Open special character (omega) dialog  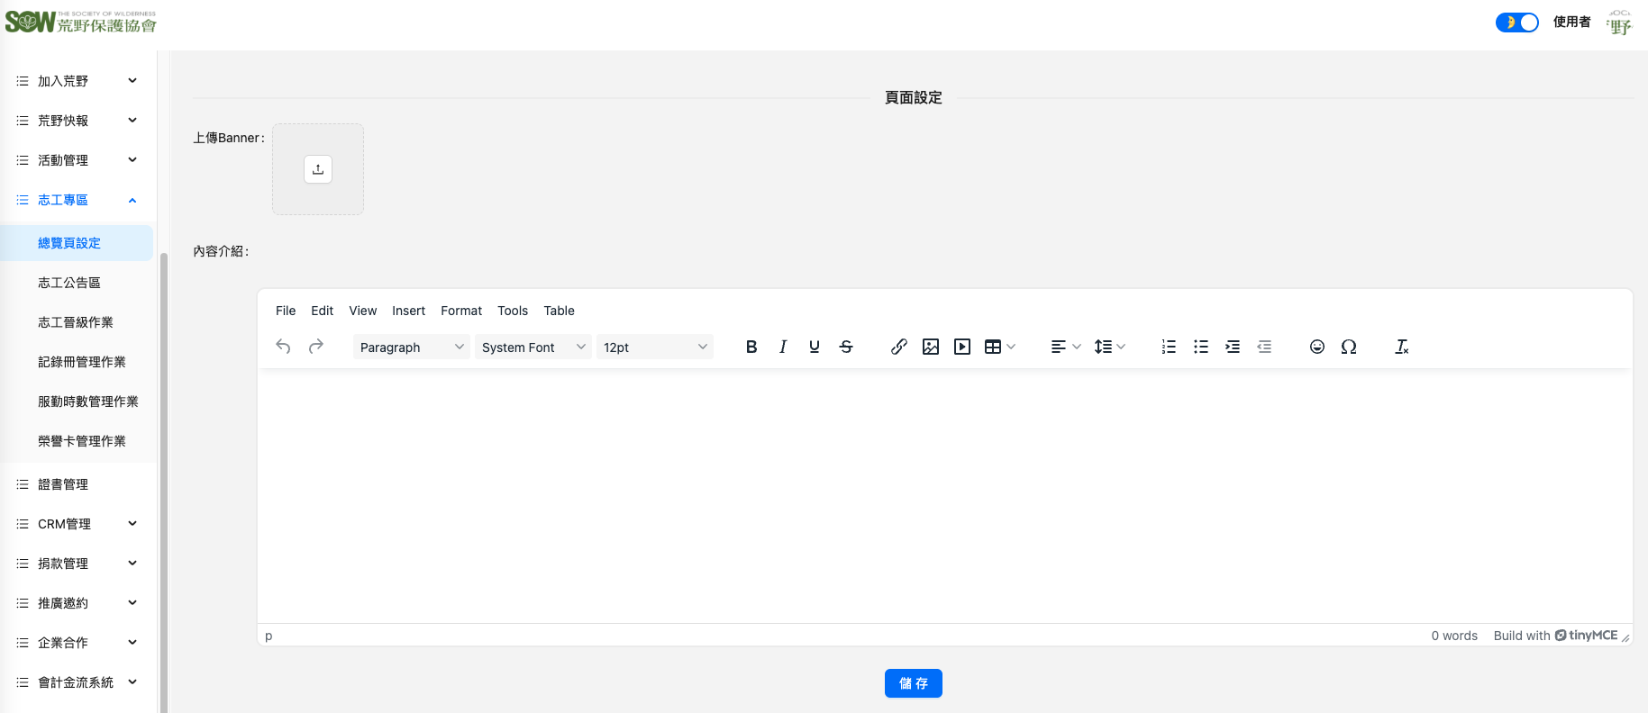(x=1349, y=347)
